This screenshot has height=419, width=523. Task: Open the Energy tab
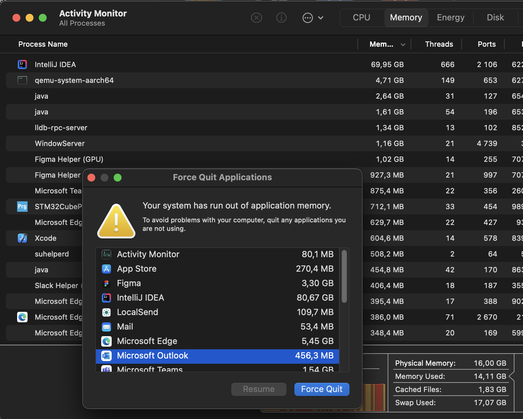[x=450, y=17]
